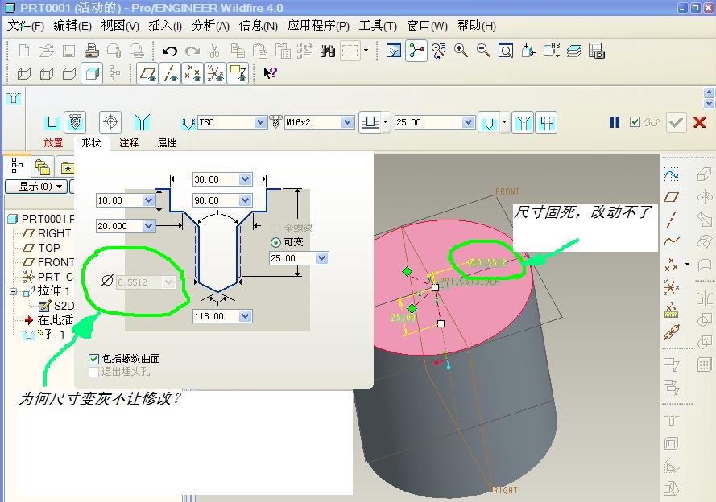
Task: Select simple hole type icon
Action: point(52,122)
